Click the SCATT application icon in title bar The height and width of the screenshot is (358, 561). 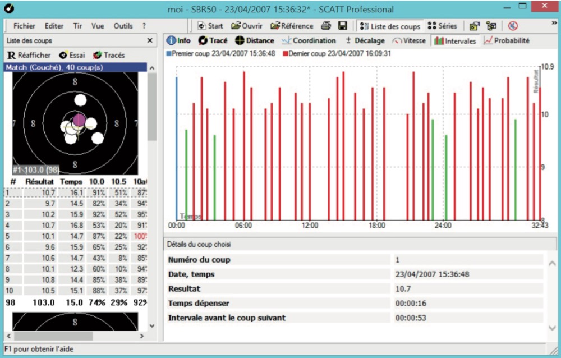tap(9, 8)
